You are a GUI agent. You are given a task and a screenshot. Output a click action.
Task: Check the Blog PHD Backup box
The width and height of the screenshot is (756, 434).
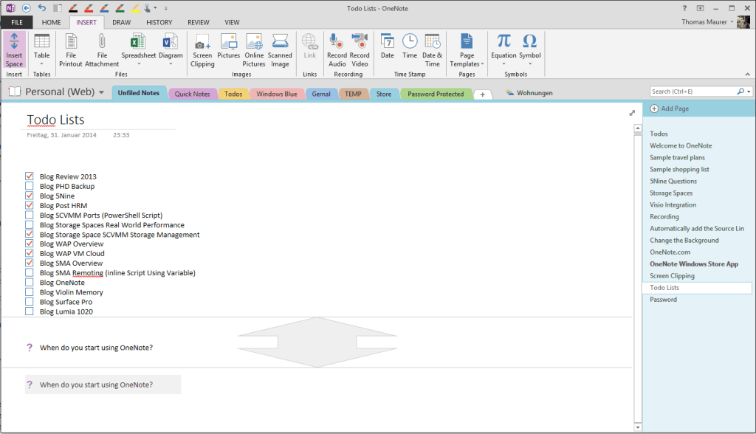pyautogui.click(x=30, y=186)
